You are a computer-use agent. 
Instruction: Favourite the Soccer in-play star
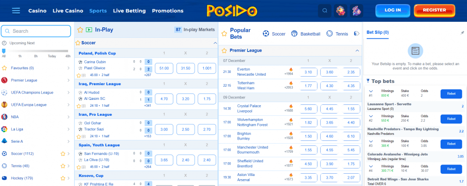[x=78, y=43]
